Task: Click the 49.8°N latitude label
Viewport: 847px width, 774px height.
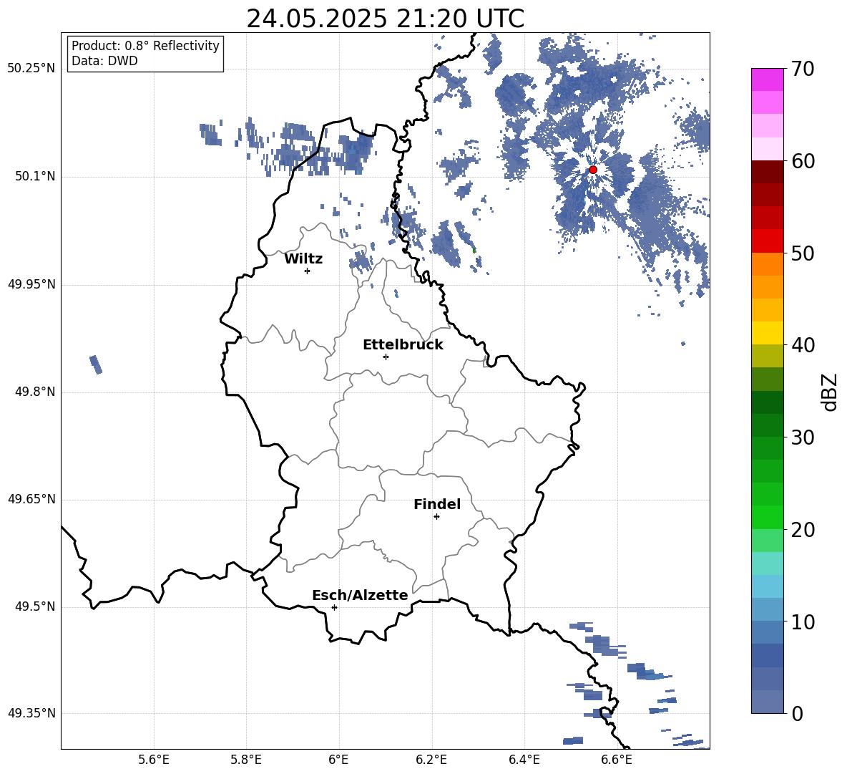Action: pos(34,392)
